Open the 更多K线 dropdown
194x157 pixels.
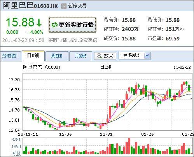click(135, 56)
